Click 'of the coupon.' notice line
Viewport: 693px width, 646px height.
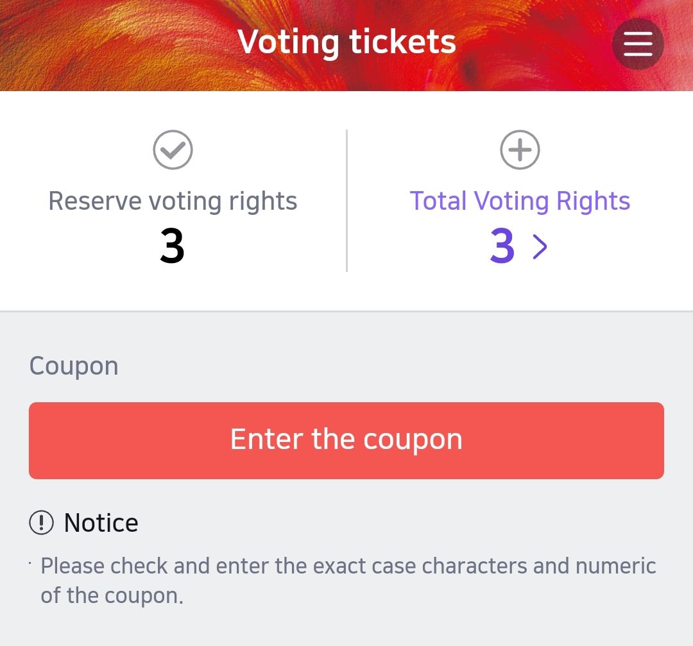pos(112,595)
